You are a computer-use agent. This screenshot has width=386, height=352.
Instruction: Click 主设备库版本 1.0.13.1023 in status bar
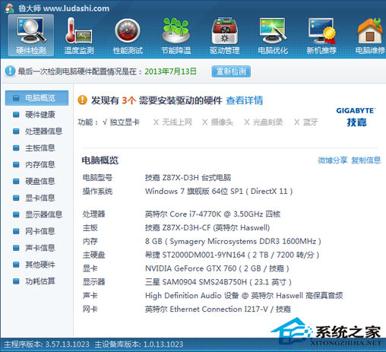coord(139,344)
